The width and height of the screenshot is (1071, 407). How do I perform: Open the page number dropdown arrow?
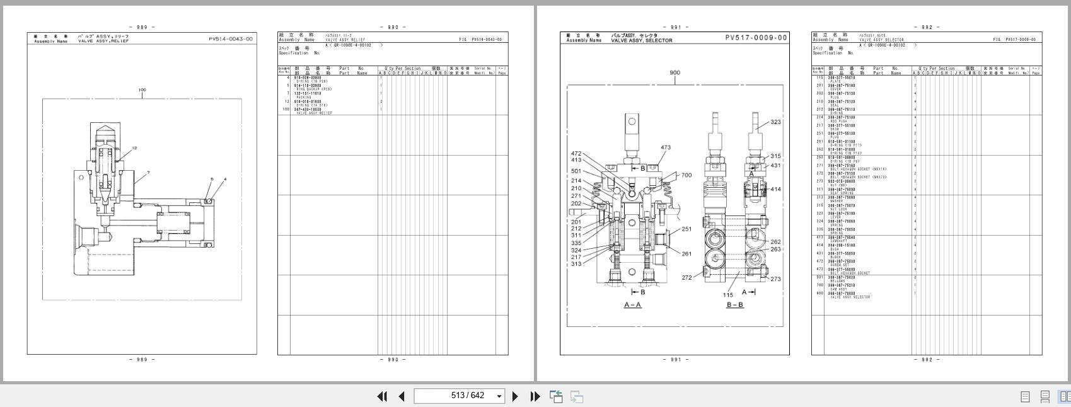[x=499, y=396]
